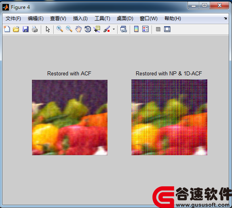232x208 pixels.
Task: Print the figure with the printer icon
Action: click(x=35, y=29)
